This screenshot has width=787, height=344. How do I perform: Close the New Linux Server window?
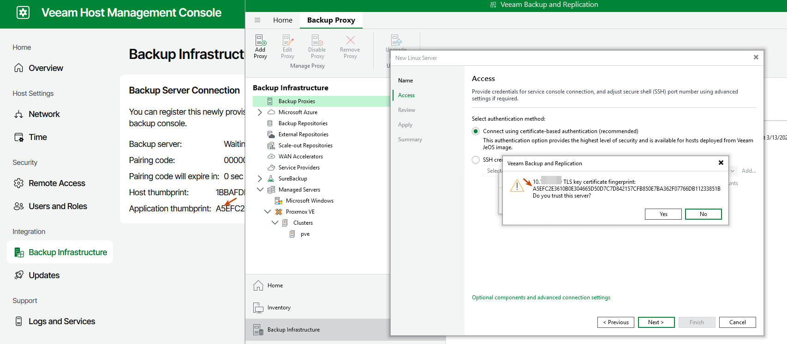pyautogui.click(x=756, y=57)
